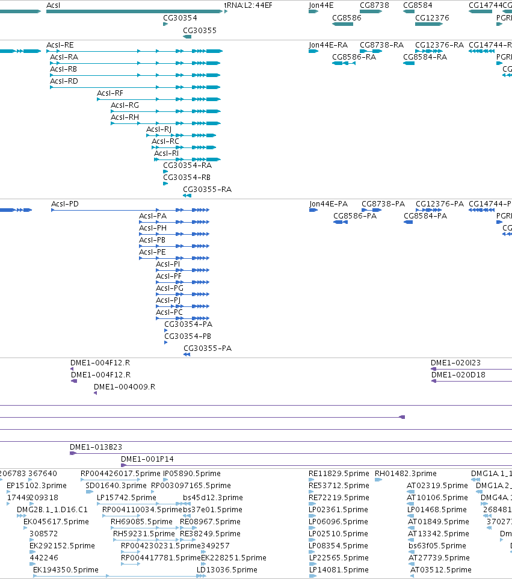The height and width of the screenshot is (579, 512).
Task: Select the Acsl-RH transcript label
Action: click(x=125, y=117)
